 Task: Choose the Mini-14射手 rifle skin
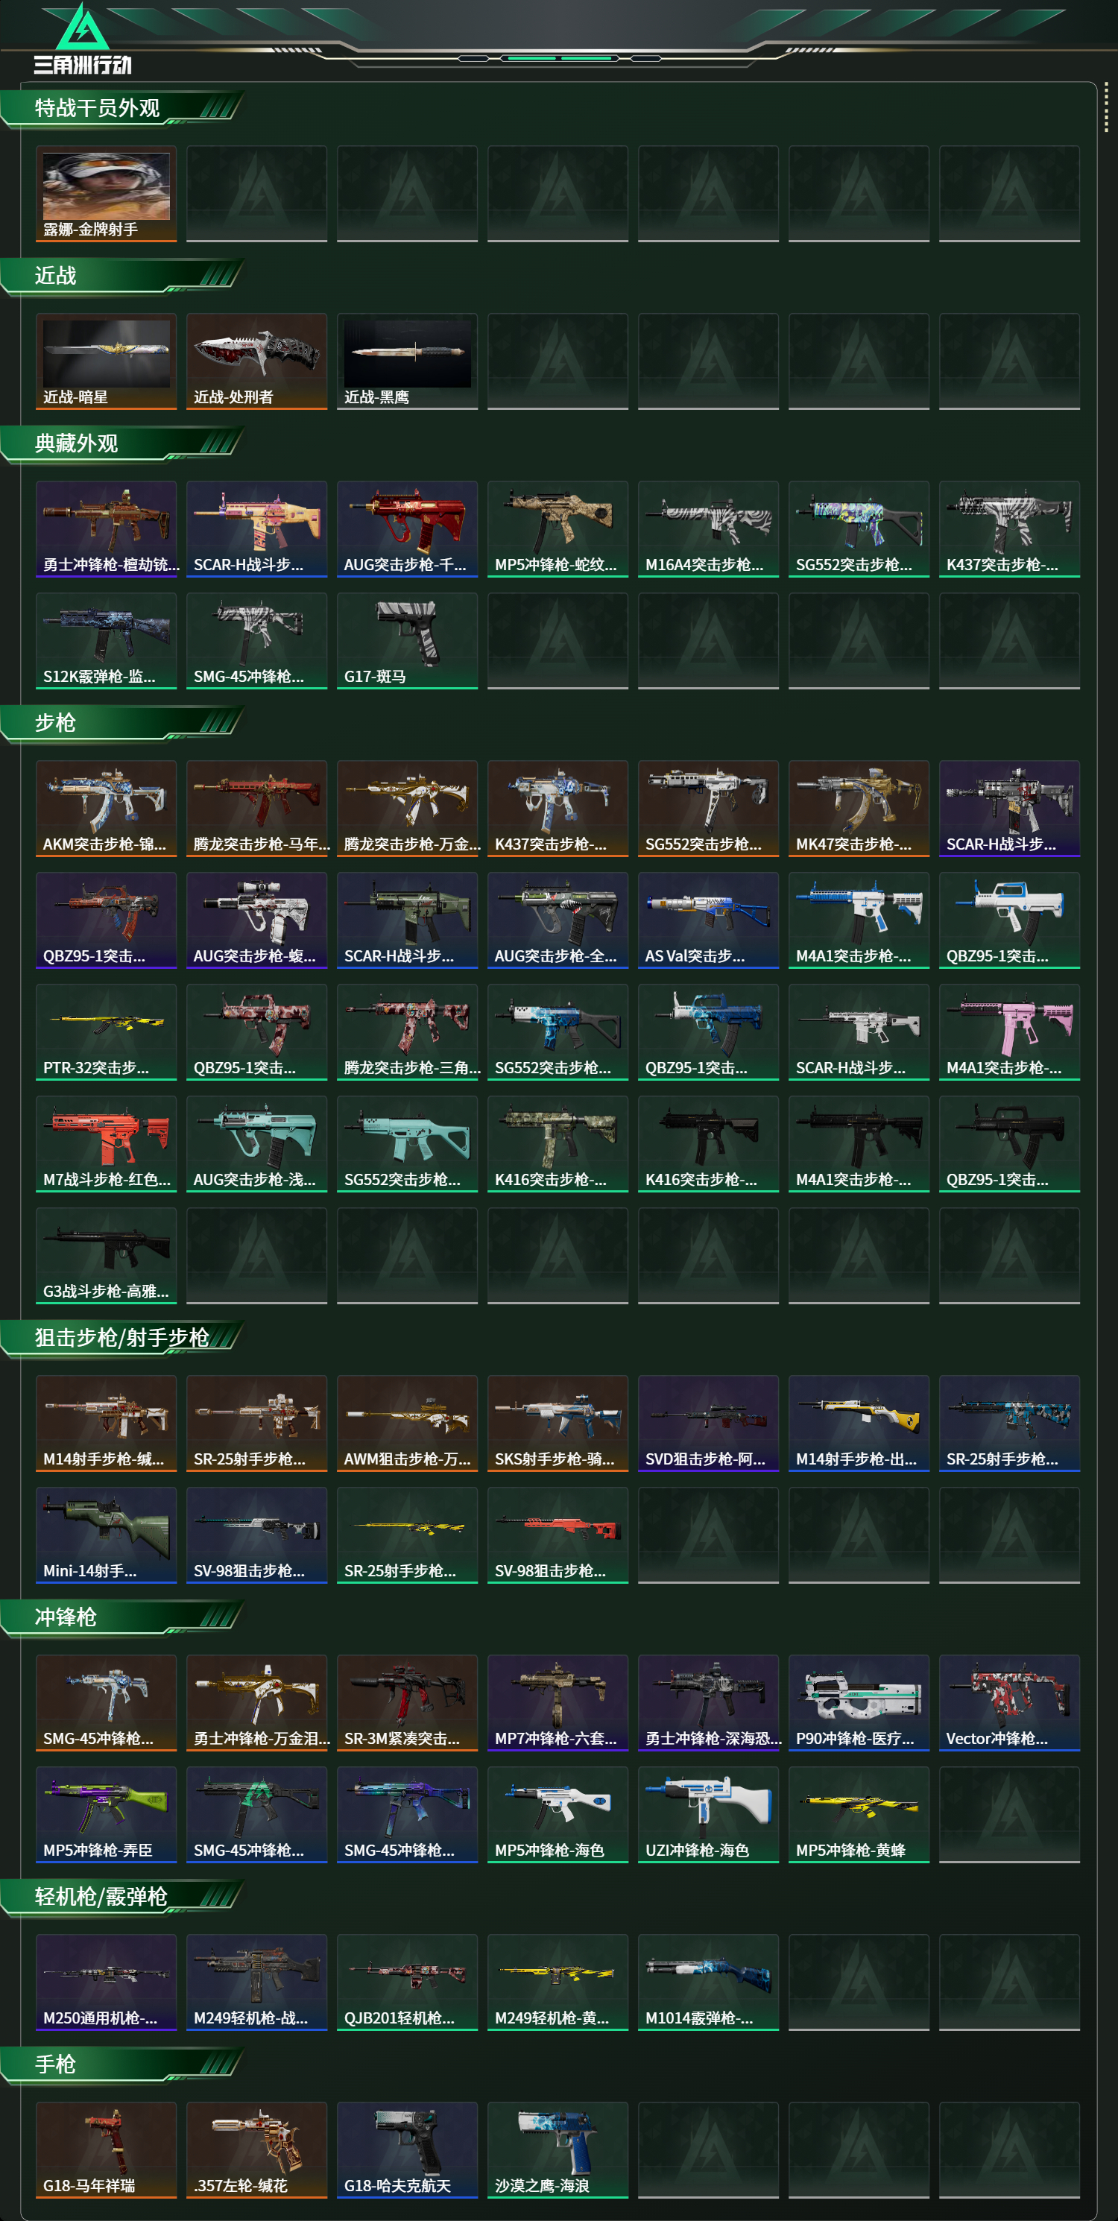pos(106,1535)
